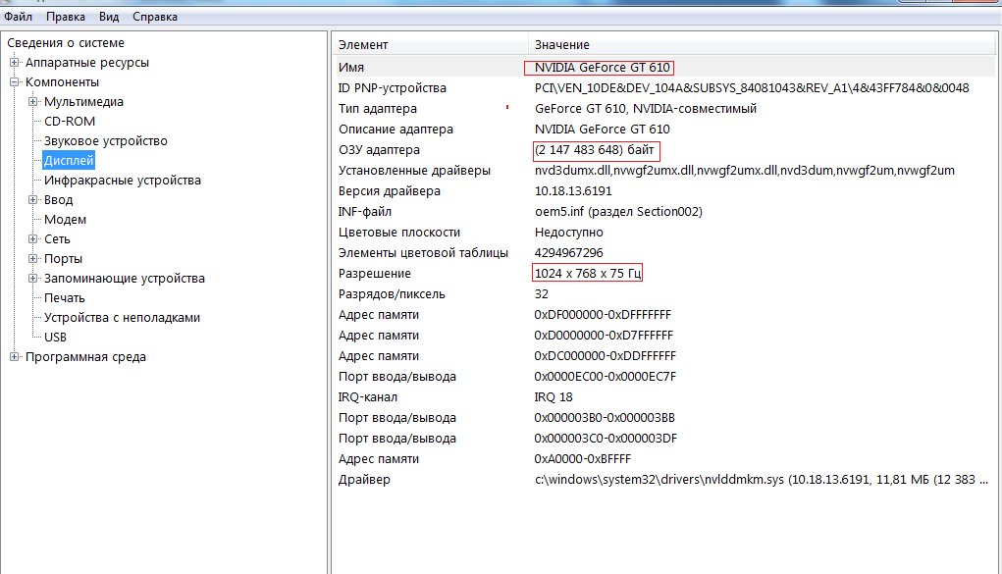Expand the Аппаратные ресурсы tree node
Viewport: 1002px width, 574px height.
point(15,63)
